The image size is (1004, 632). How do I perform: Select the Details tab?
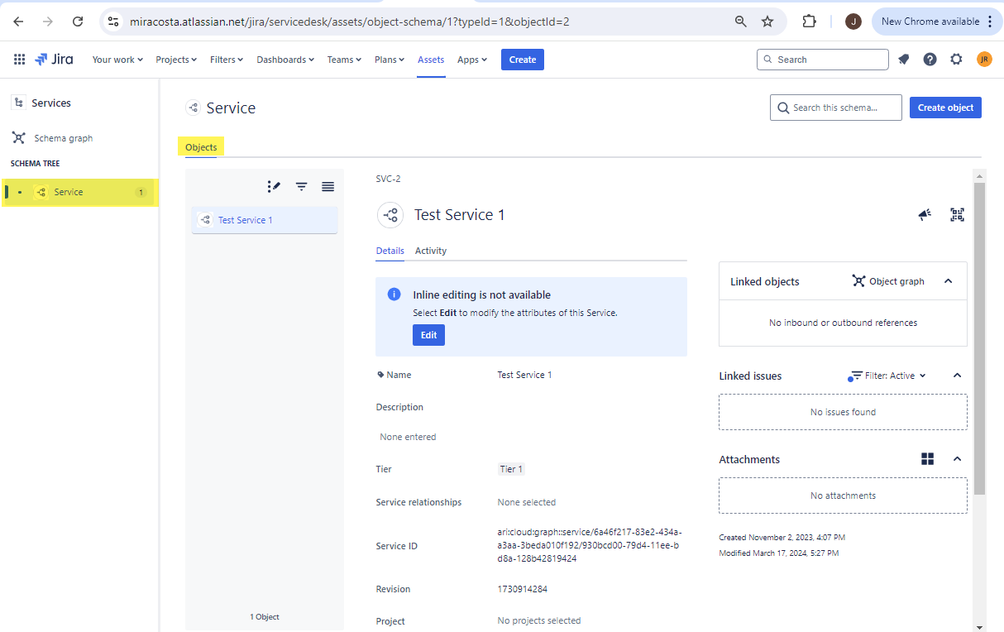coord(390,251)
